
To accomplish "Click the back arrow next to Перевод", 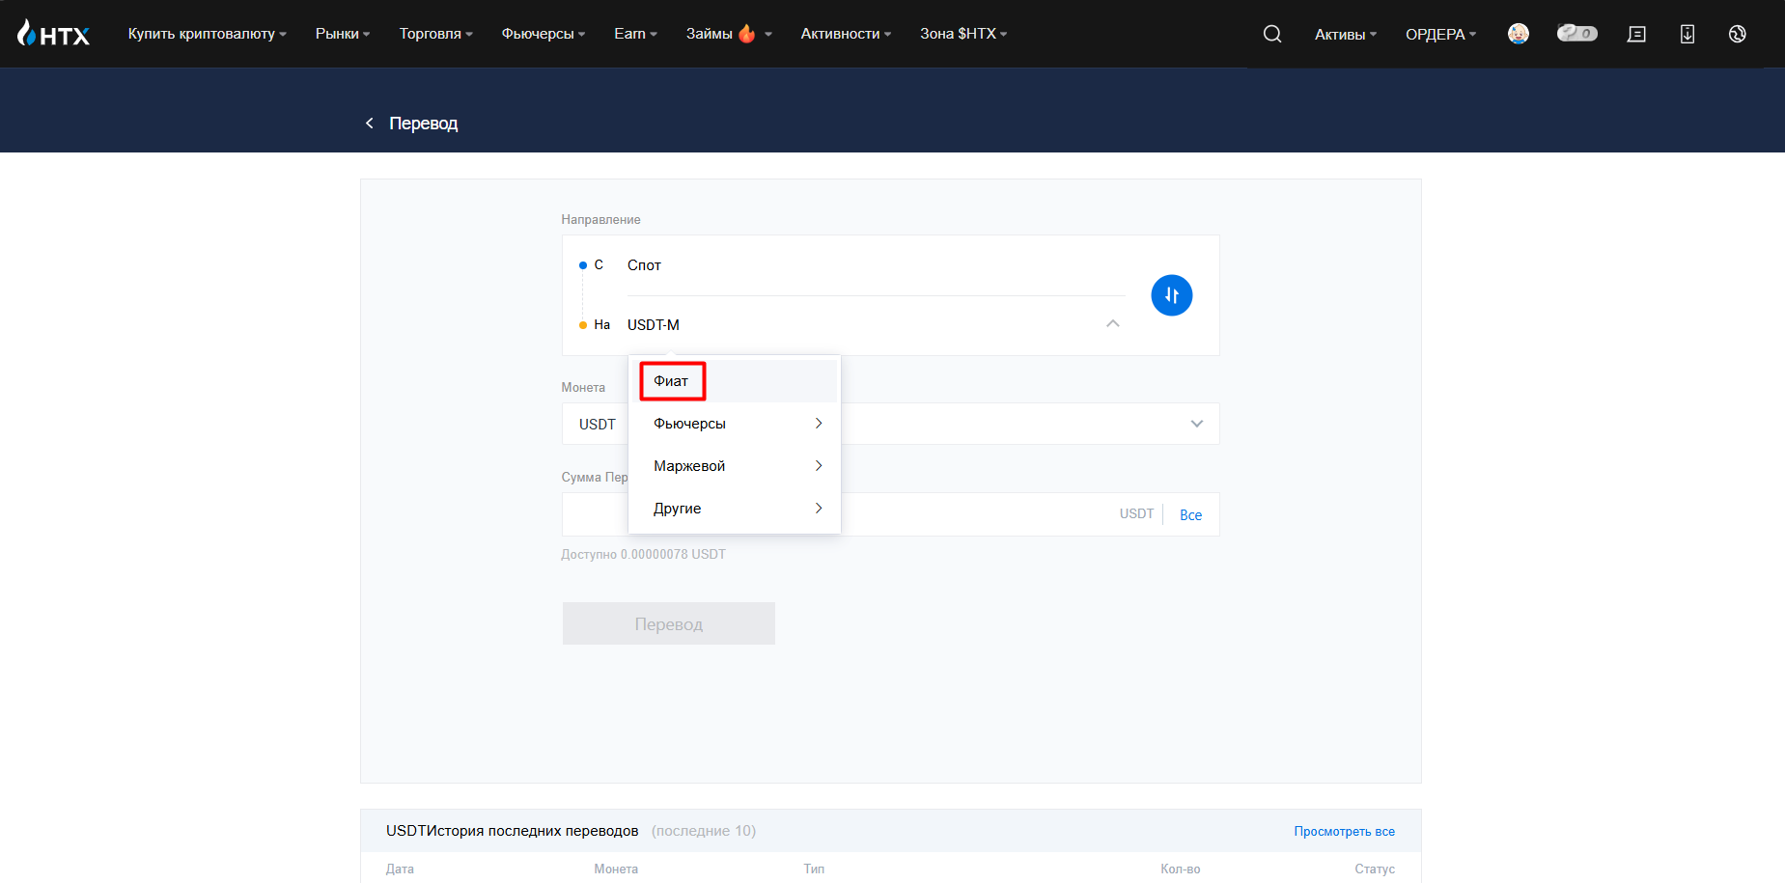I will [x=369, y=123].
